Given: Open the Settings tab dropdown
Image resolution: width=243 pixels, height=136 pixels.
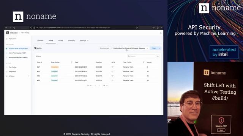Looking at the screenshot, I should pos(84,41).
